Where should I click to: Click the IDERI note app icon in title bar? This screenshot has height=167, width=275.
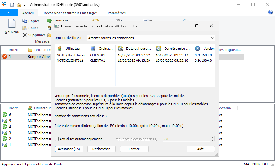(x=4, y=4)
